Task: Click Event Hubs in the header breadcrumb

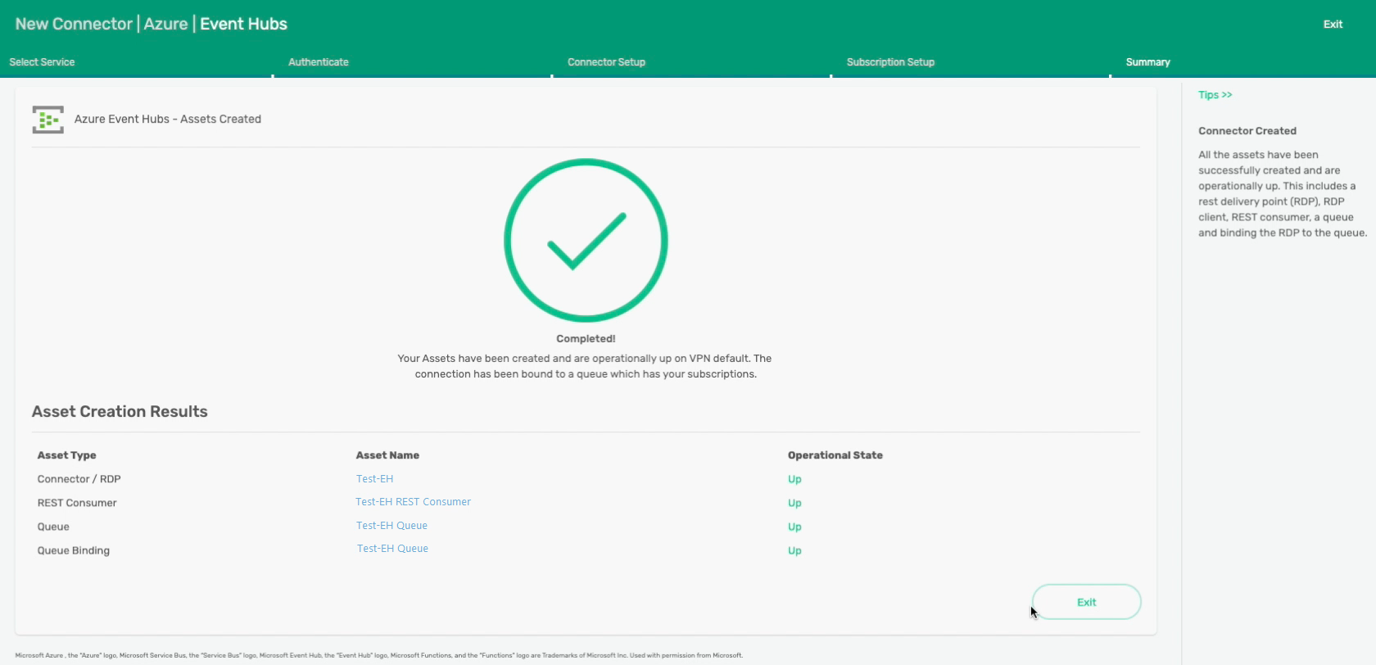Action: pyautogui.click(x=243, y=25)
